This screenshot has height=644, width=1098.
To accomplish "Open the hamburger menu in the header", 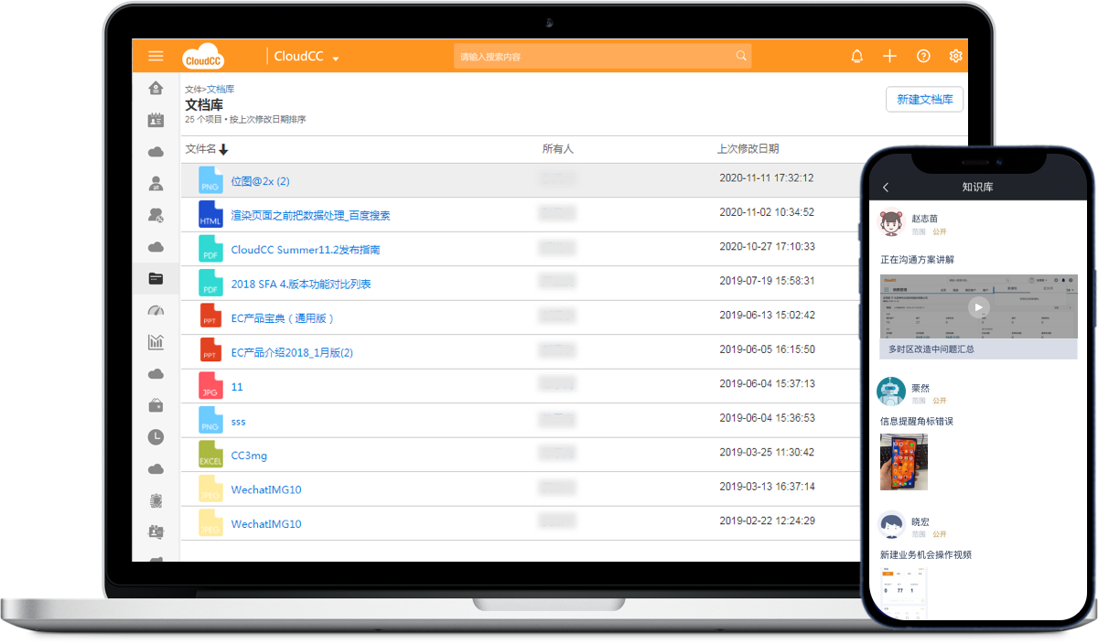I will point(156,56).
